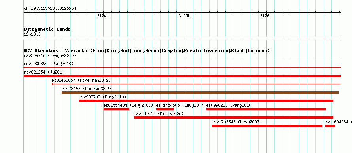Select the blue nsv509716 gain line
352x153 pixels.
click(x=182, y=59)
